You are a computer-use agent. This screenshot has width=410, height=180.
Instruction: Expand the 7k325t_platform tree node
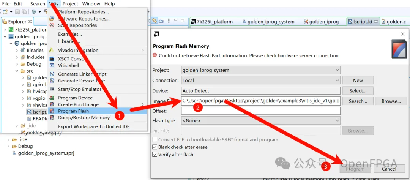[5, 30]
